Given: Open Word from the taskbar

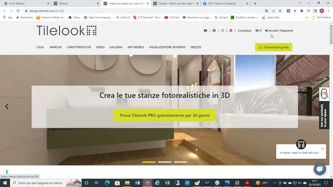Looking at the screenshot, I should (137, 183).
